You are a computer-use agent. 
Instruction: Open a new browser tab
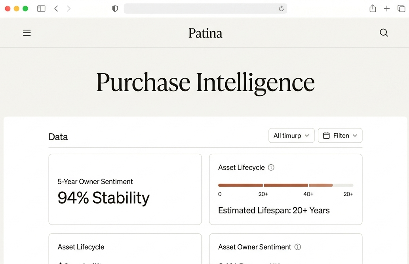coord(387,9)
